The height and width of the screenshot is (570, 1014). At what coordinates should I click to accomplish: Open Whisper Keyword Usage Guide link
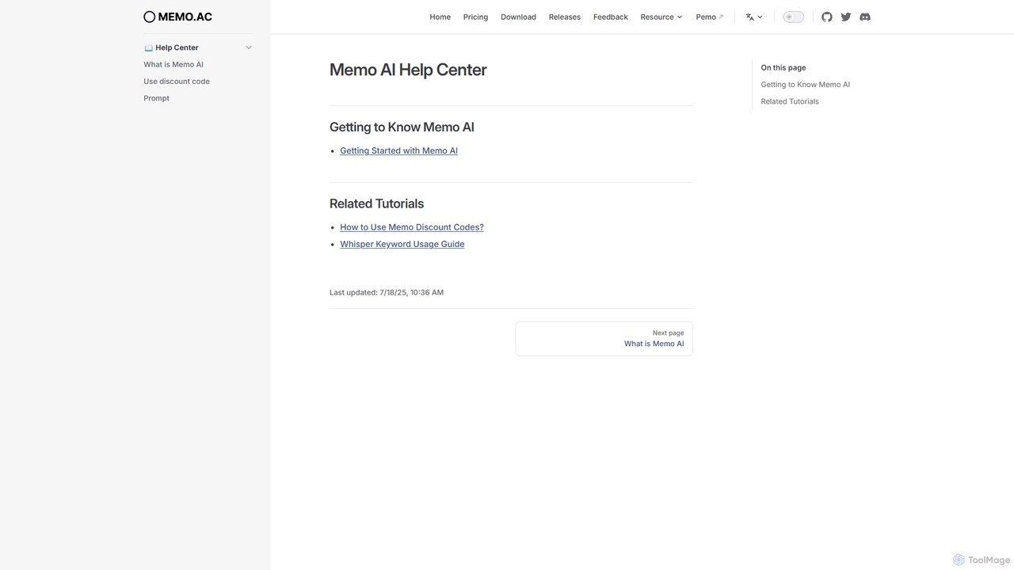tap(402, 244)
